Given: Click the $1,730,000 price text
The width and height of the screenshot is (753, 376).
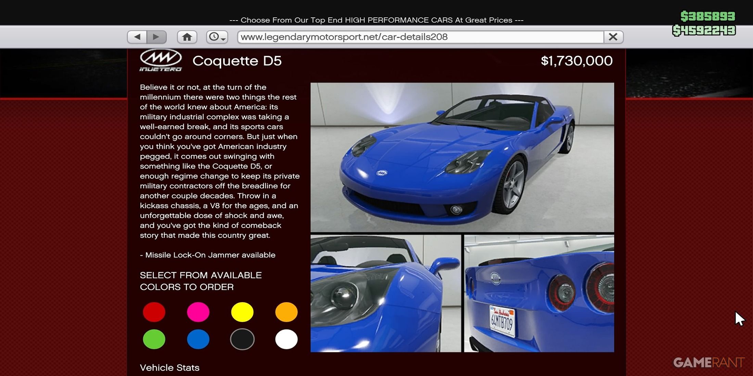Looking at the screenshot, I should [x=577, y=61].
